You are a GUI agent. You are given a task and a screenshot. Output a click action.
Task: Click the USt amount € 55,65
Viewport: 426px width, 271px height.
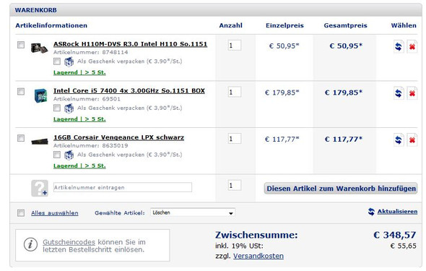(x=403, y=246)
